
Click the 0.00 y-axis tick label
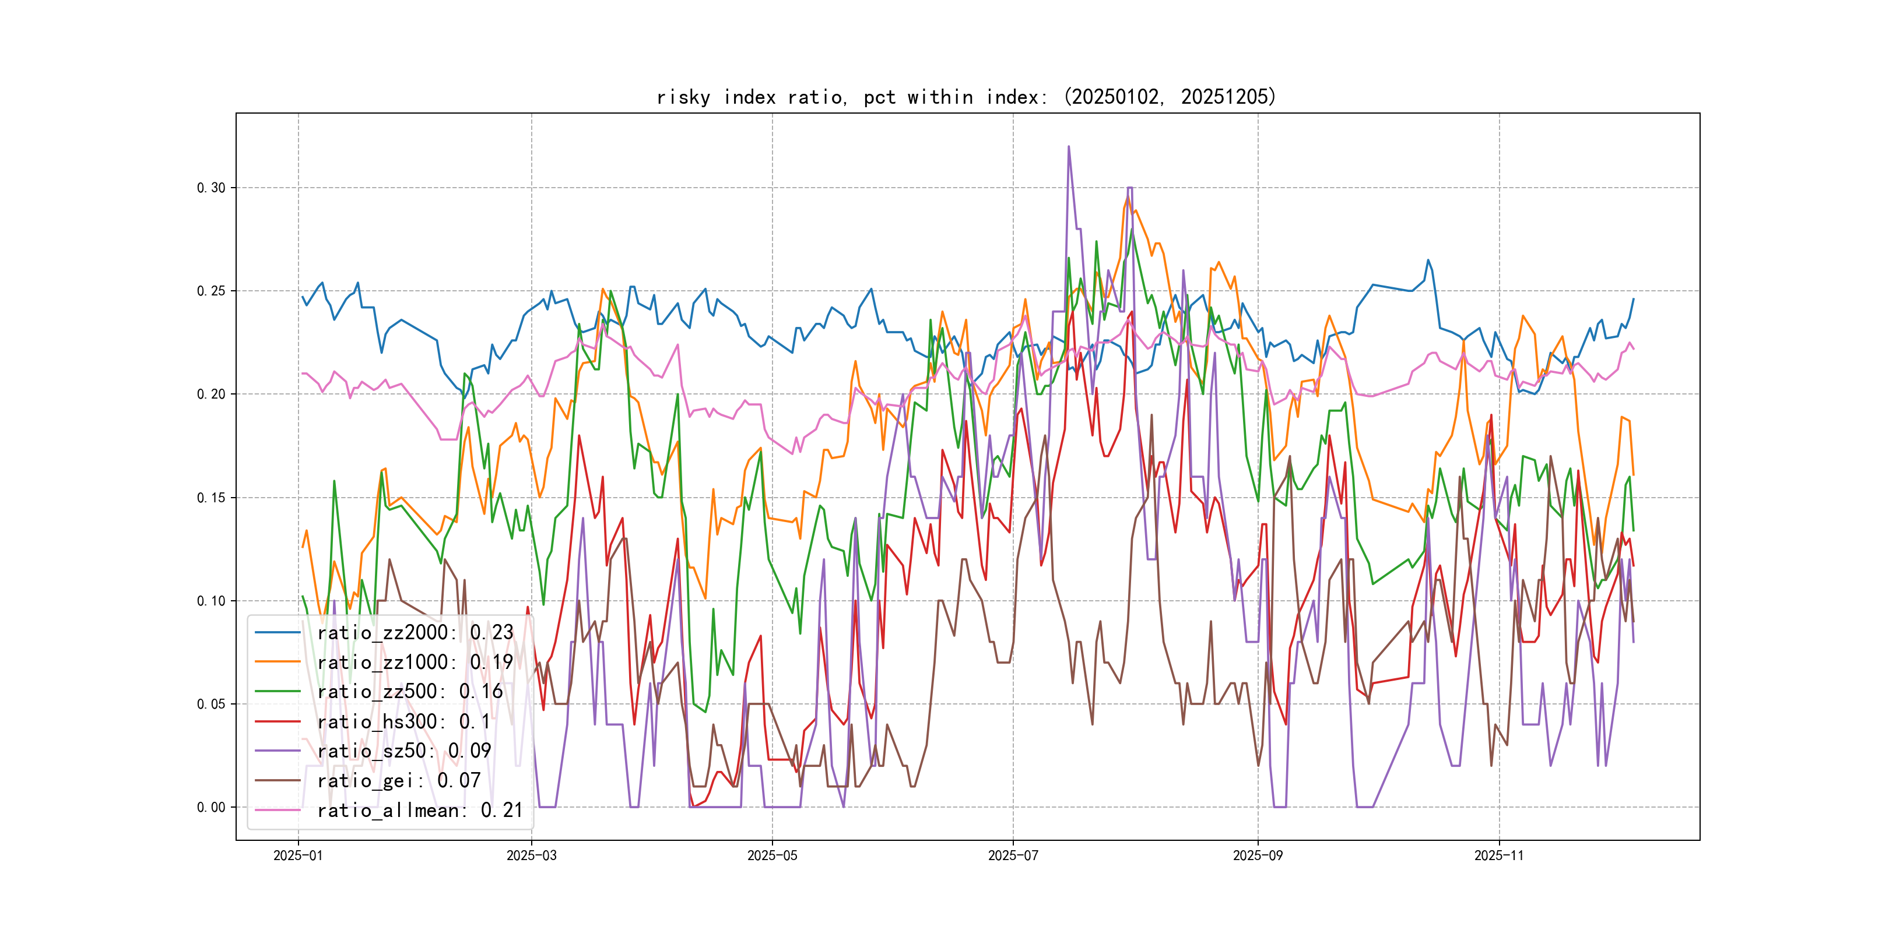coord(211,808)
